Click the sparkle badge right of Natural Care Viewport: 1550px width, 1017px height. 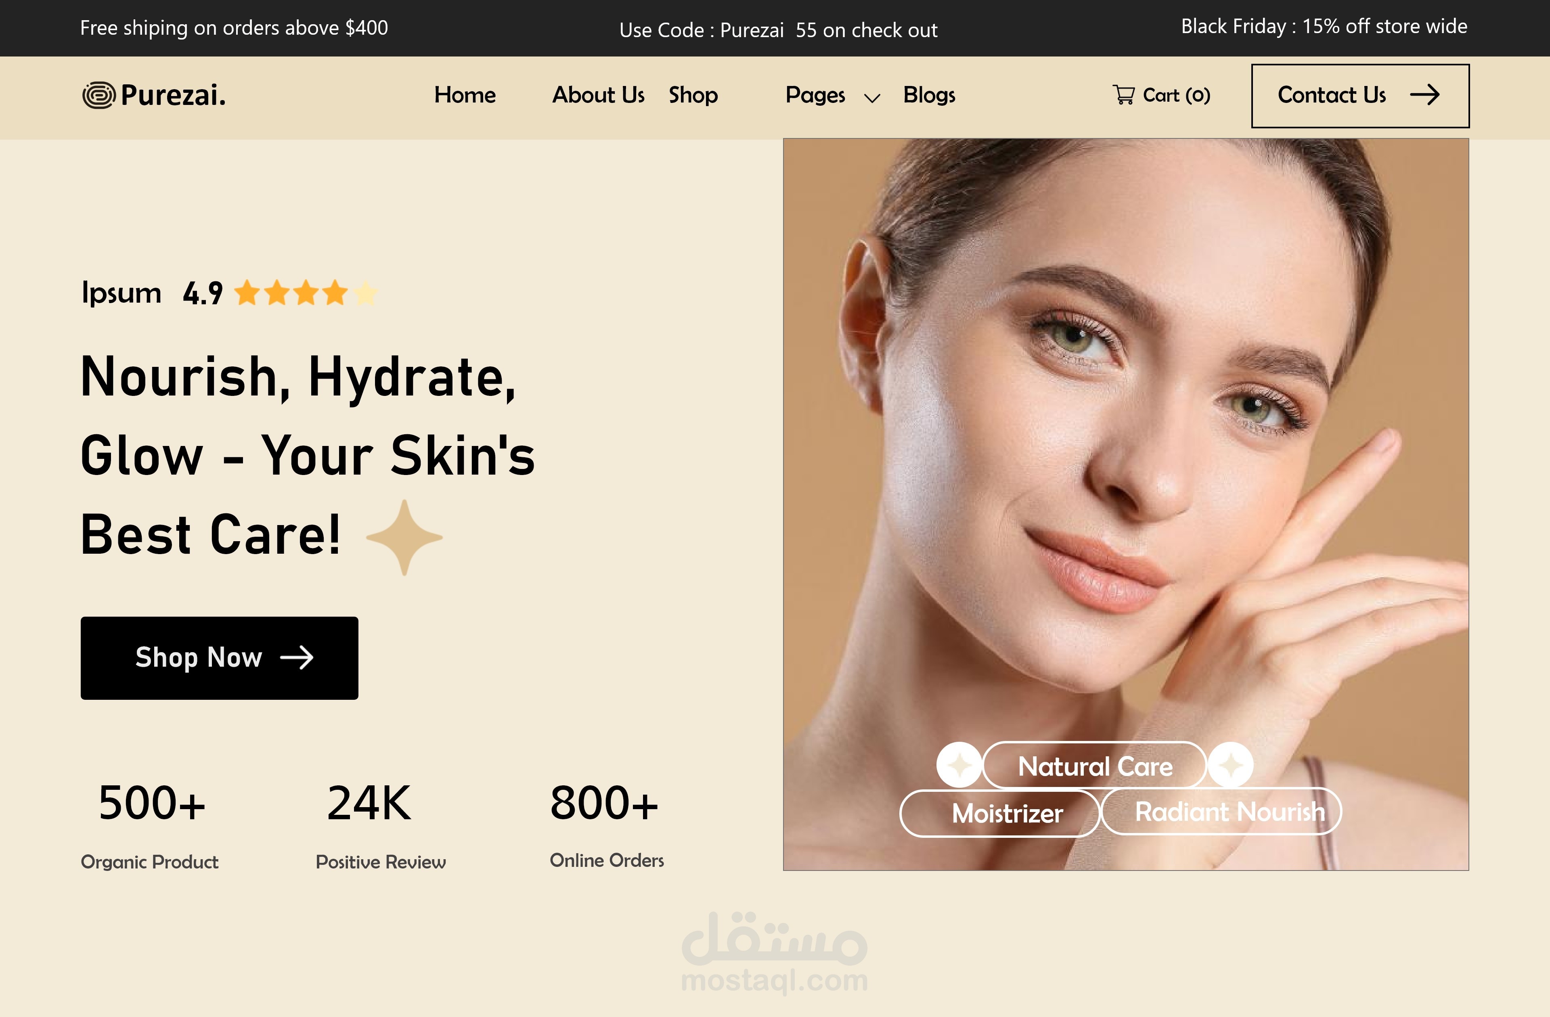(x=1230, y=765)
